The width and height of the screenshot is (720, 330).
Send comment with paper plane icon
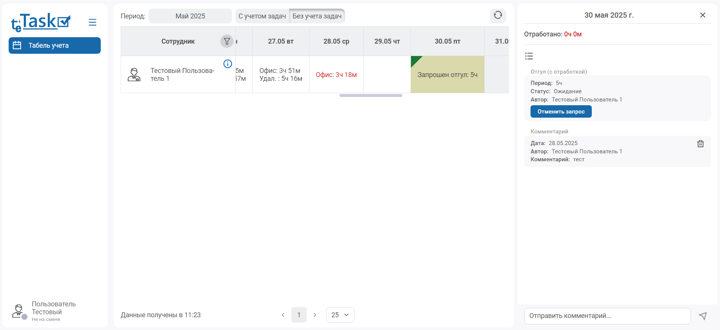(703, 316)
